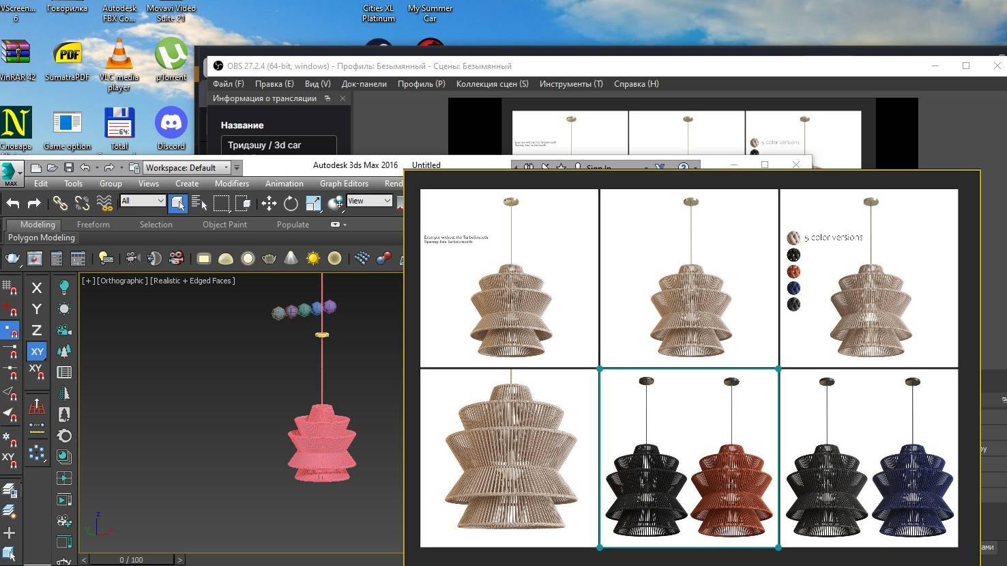Viewport: 1007px width, 566px height.
Task: Save scene with the floppy disk icon
Action: click(x=69, y=167)
